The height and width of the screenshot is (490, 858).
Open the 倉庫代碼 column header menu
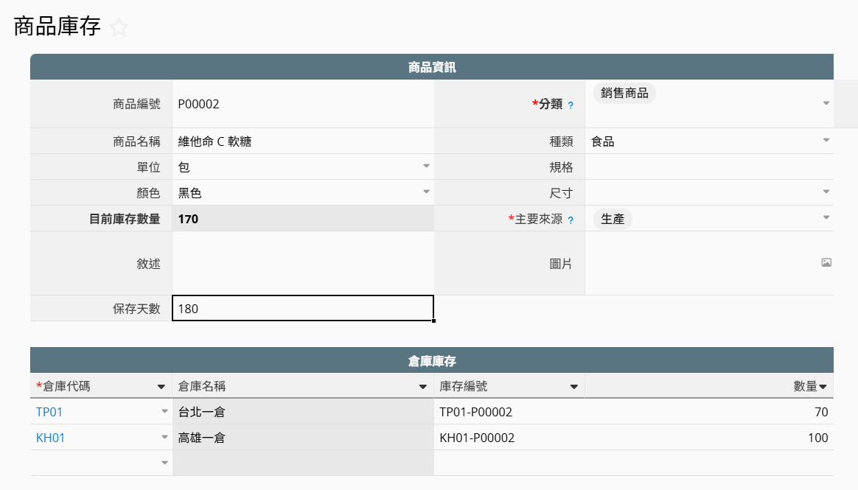161,387
